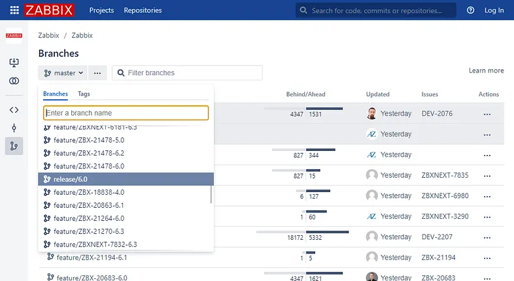
Task: Open issue ZBXNEXT-3290
Action: (x=445, y=216)
